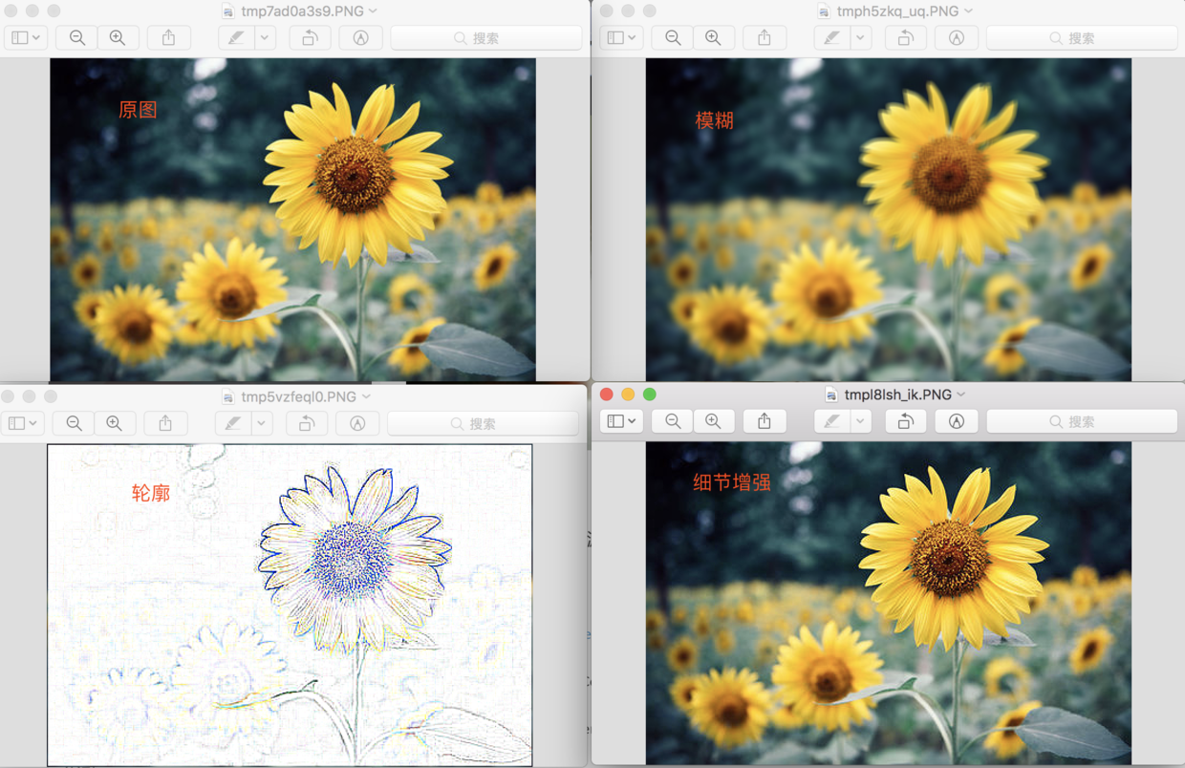Expand the sidebar view chevron in the 模糊 window
The width and height of the screenshot is (1185, 768).
(x=633, y=37)
